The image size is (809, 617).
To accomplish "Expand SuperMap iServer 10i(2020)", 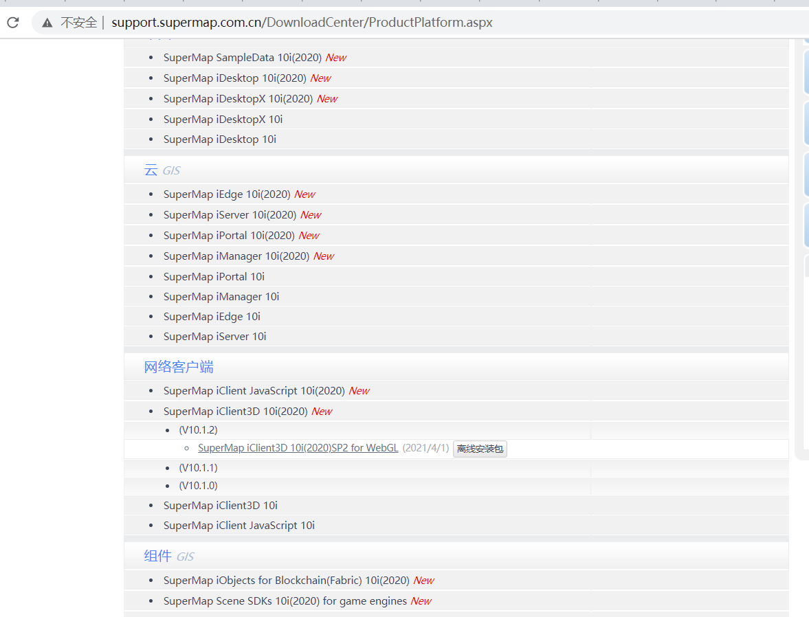I will tap(230, 214).
